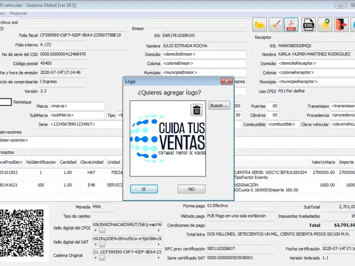
Task: Click the Buscar... button
Action: click(x=219, y=106)
